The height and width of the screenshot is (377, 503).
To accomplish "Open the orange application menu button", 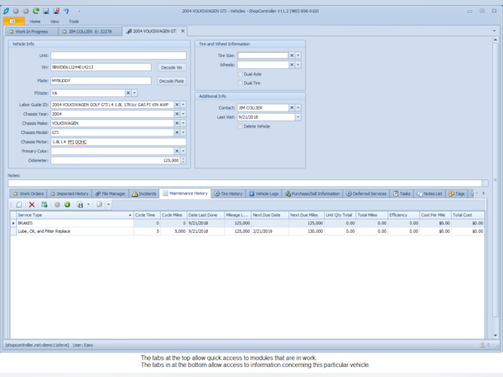I will tap(13, 21).
